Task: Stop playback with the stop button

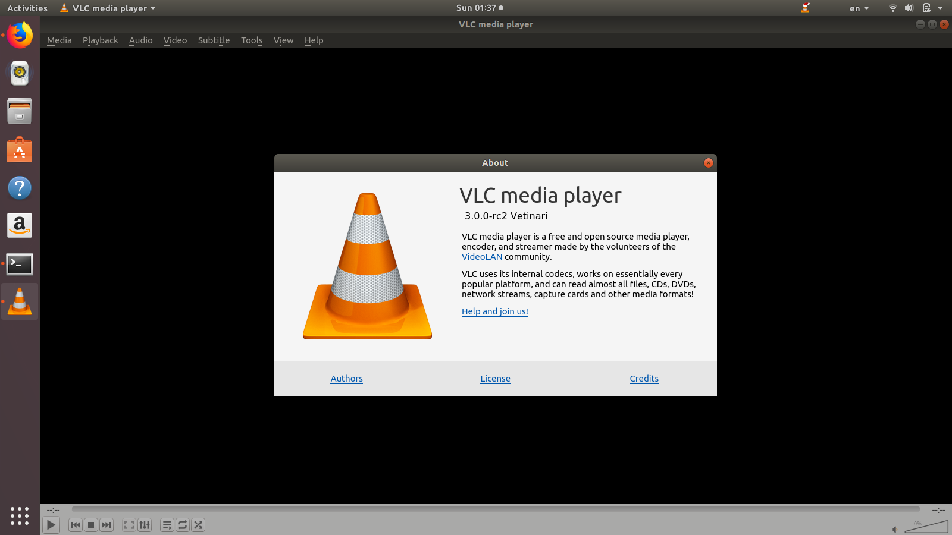Action: tap(91, 525)
